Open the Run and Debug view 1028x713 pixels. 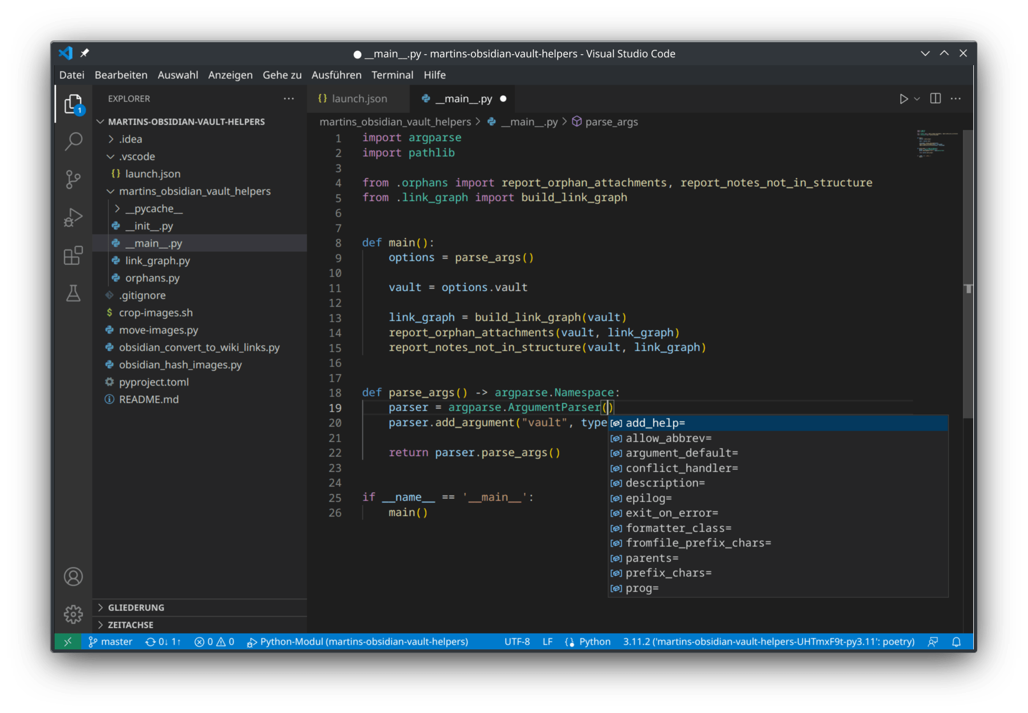73,217
